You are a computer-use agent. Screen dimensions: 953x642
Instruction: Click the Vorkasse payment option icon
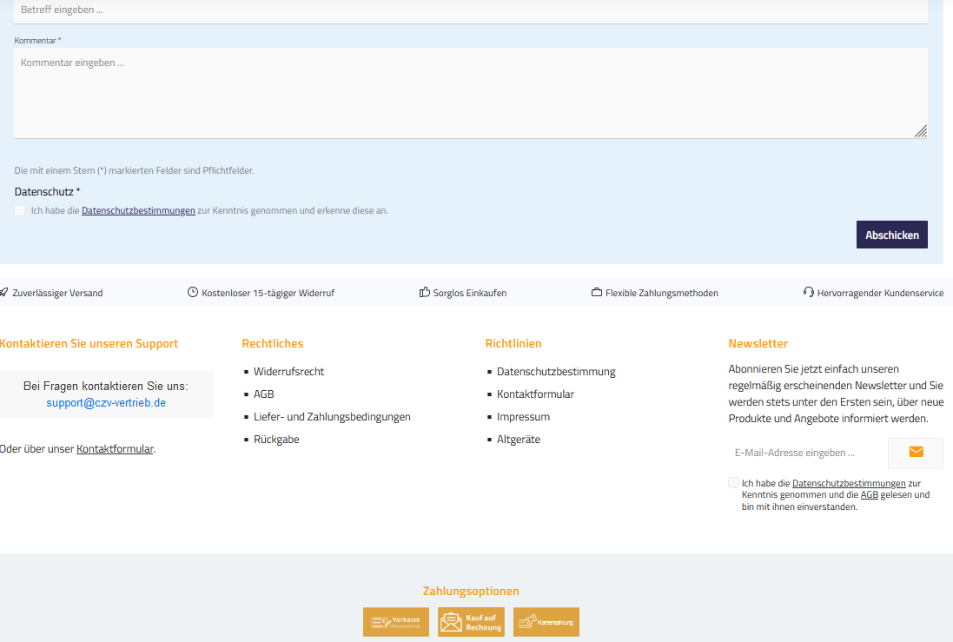[396, 622]
